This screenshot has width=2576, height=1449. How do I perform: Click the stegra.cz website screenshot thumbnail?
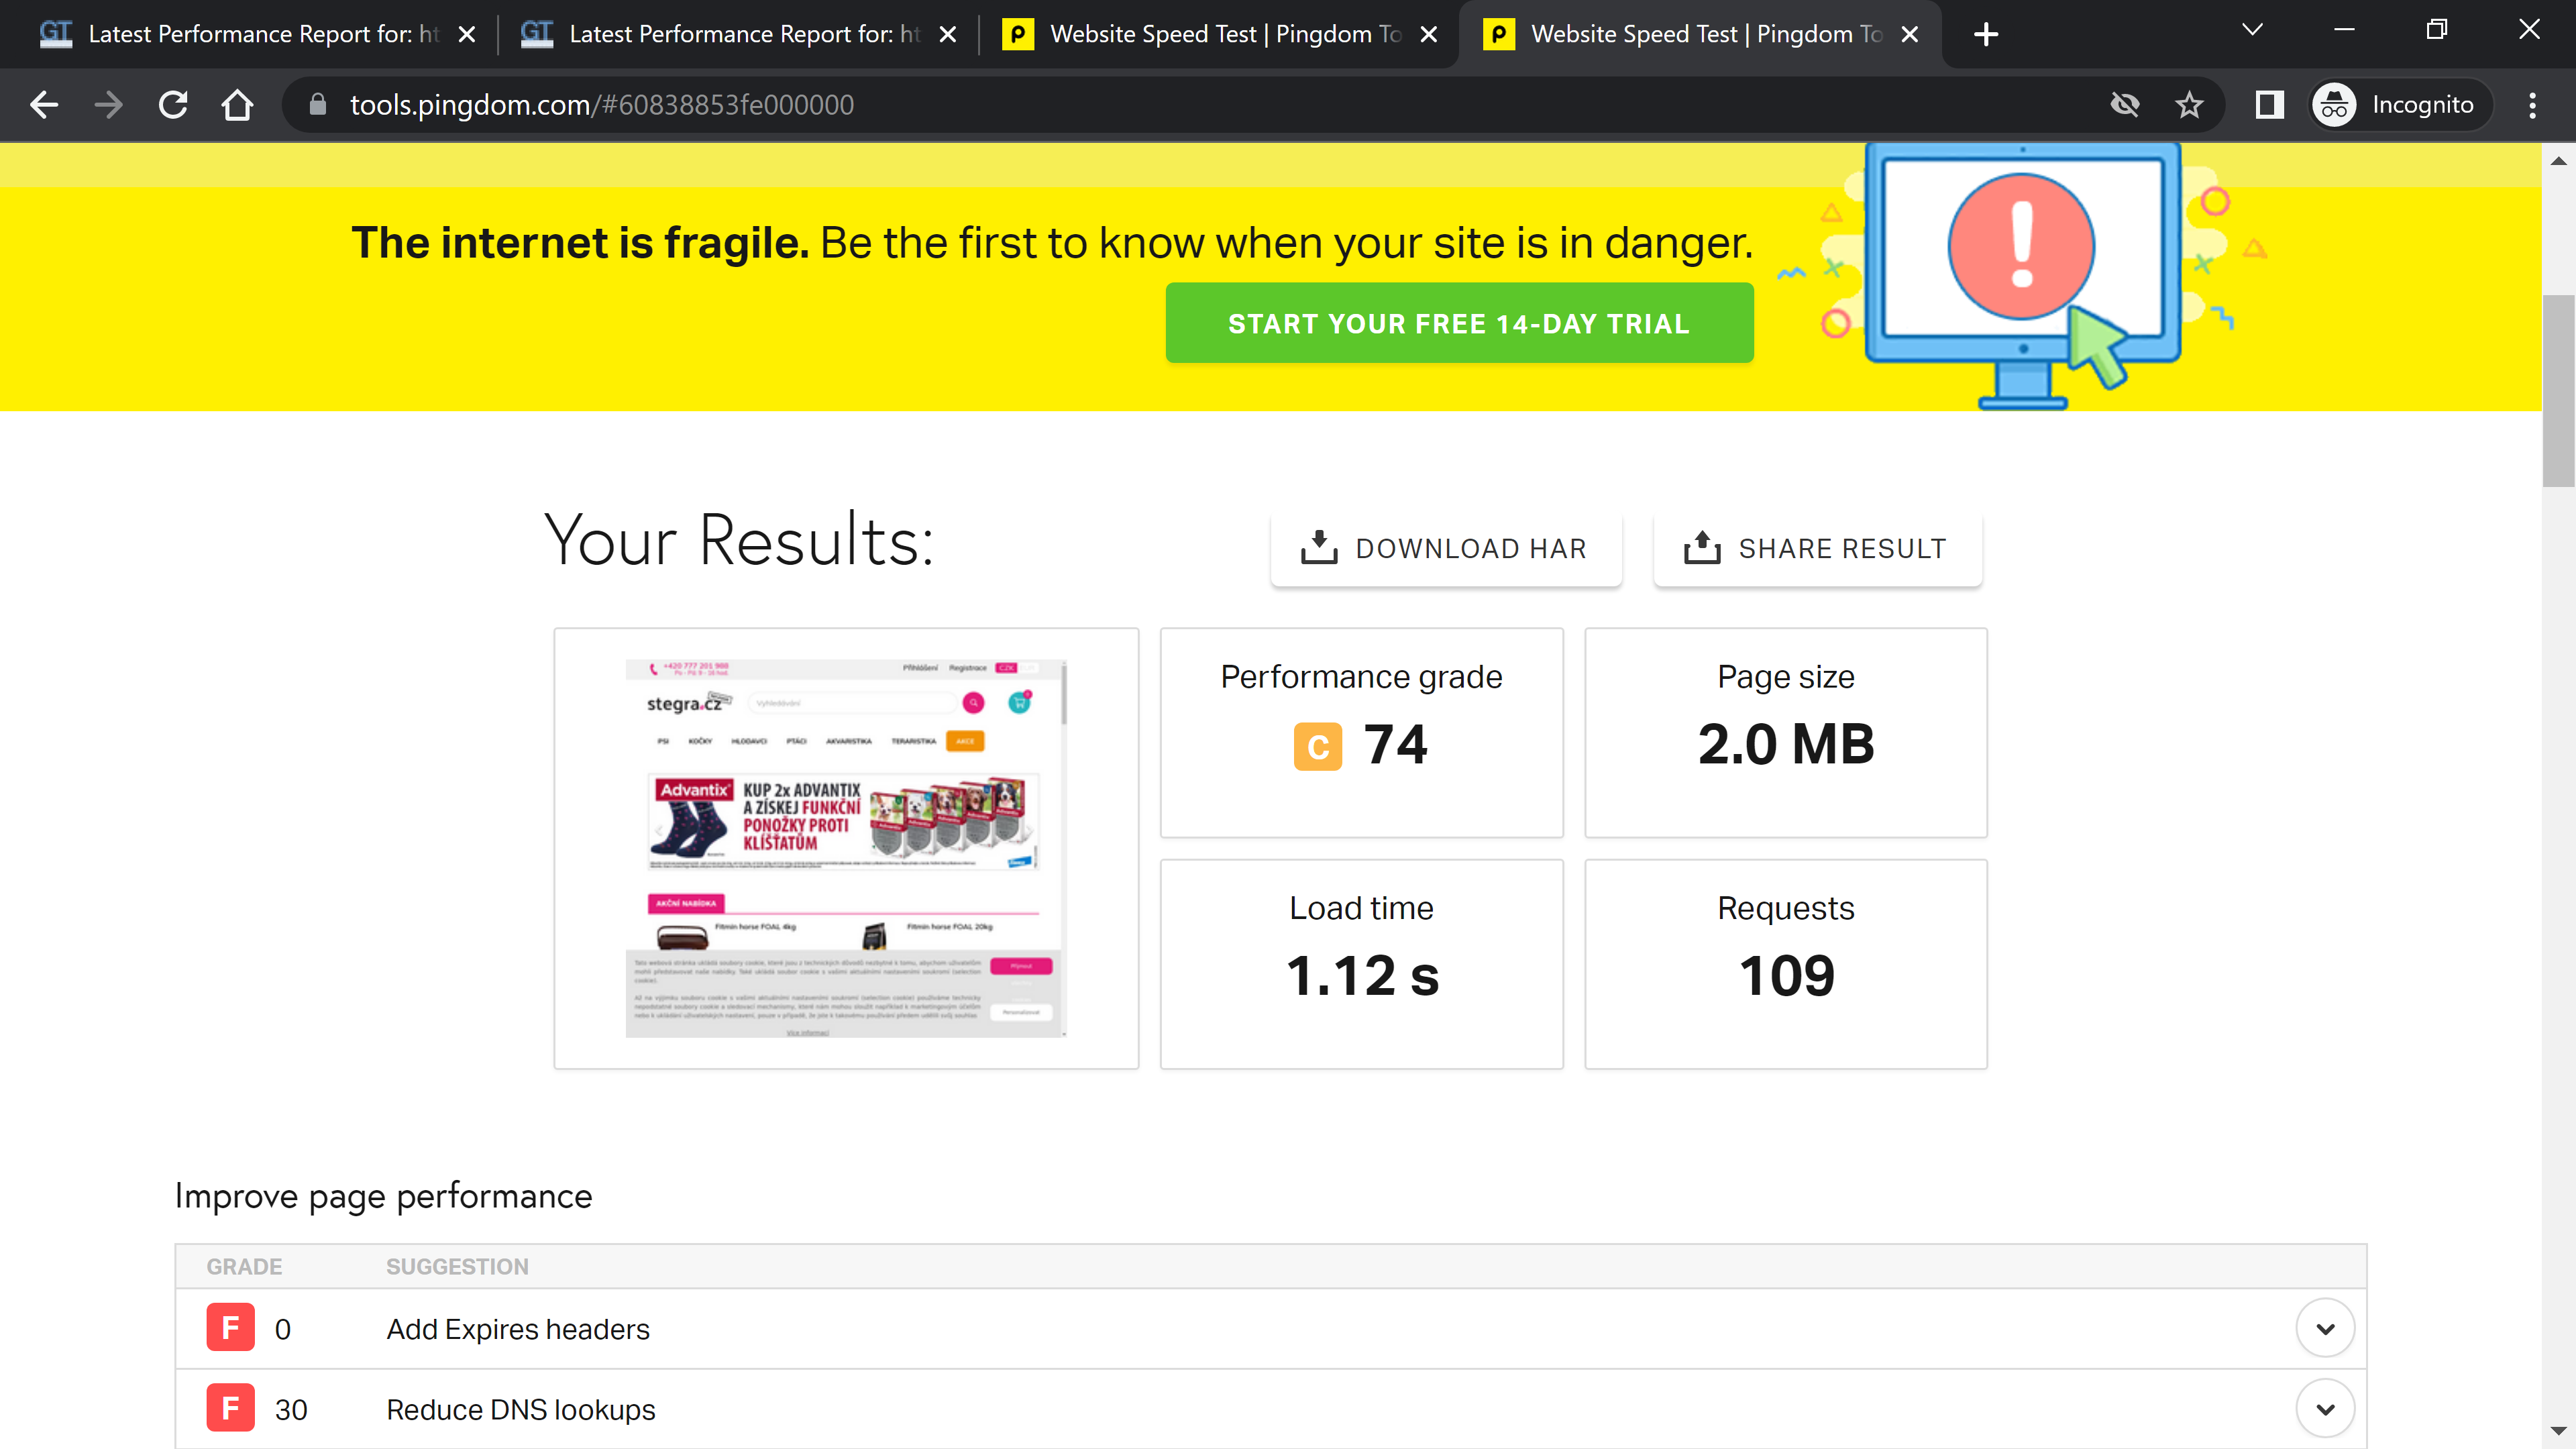point(846,848)
